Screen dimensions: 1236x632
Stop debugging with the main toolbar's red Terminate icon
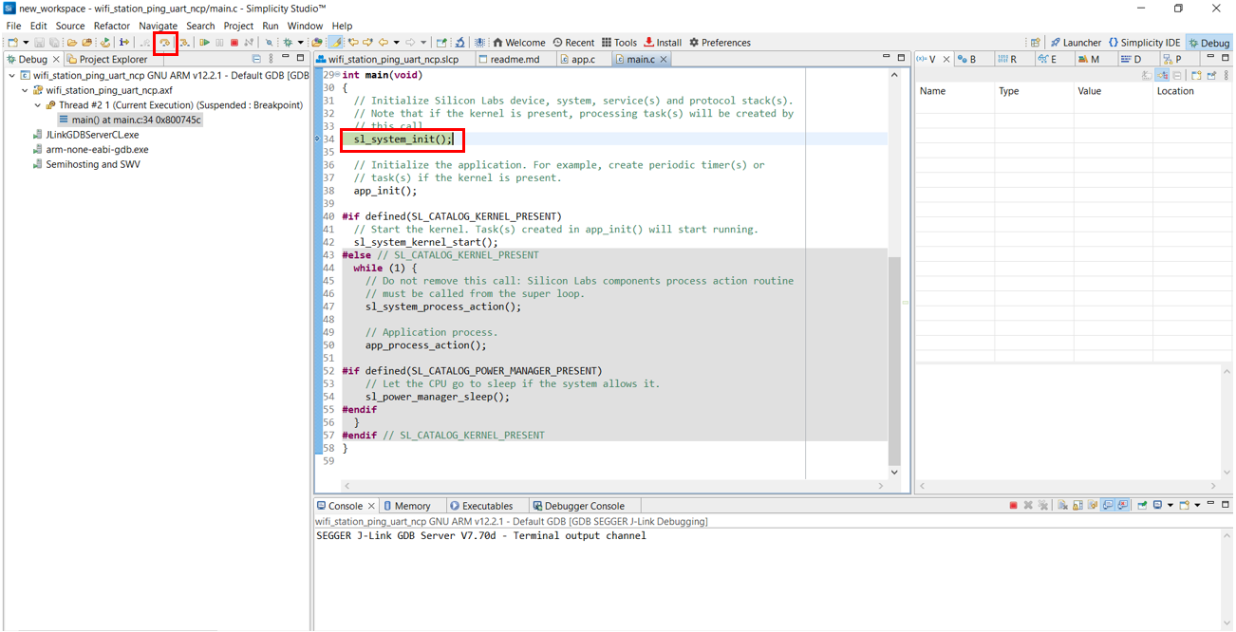click(234, 43)
